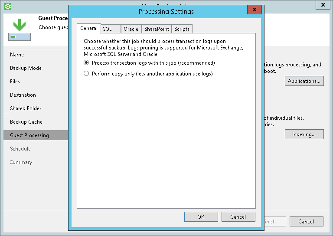Screen dimensions: 333x236
Task: Open the Scripts tab
Action: [x=182, y=29]
